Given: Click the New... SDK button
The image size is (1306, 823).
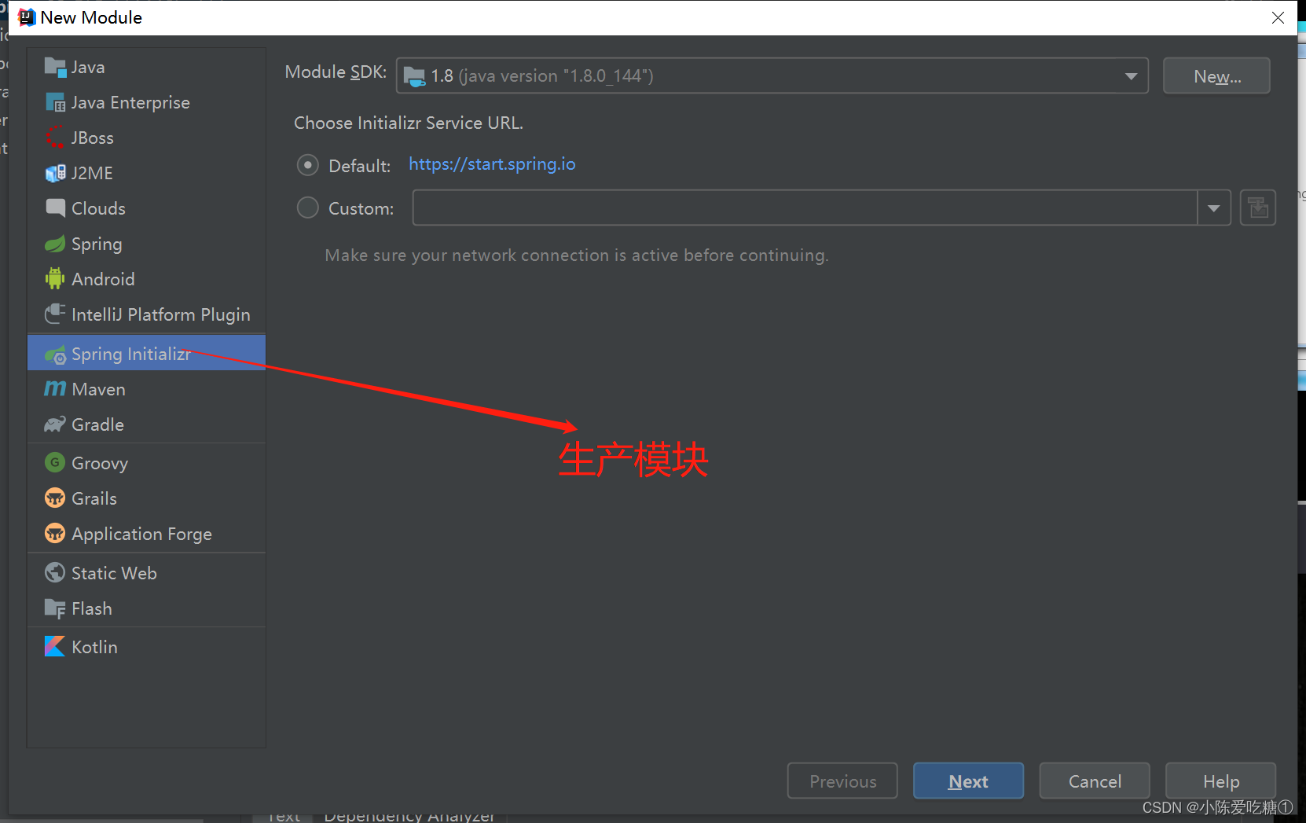Looking at the screenshot, I should pos(1216,76).
